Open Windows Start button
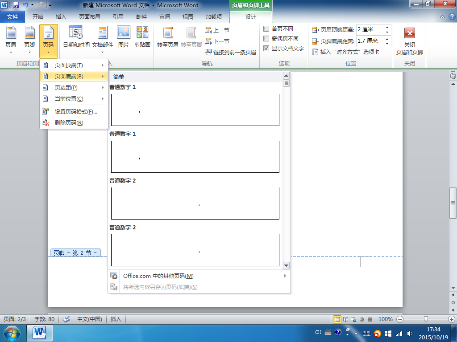Viewport: 457px width, 342px height. [x=12, y=334]
